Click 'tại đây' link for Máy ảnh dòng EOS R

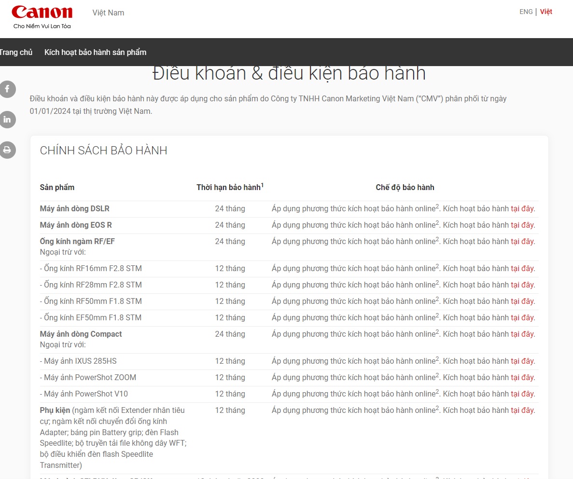coord(522,225)
